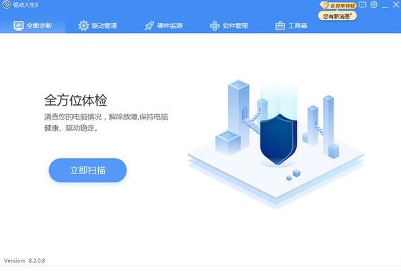Screen dimensions: 401x271
Task: Click the 会员享特权 membership text
Action: point(342,5)
